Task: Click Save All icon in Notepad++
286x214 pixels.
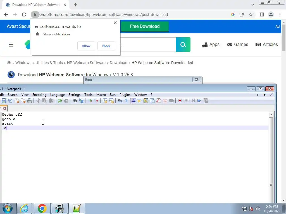Action: click(x=10, y=101)
